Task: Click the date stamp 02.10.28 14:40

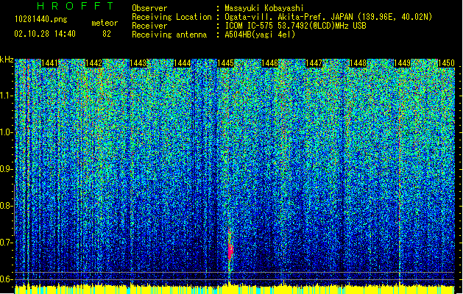Action: click(x=45, y=34)
